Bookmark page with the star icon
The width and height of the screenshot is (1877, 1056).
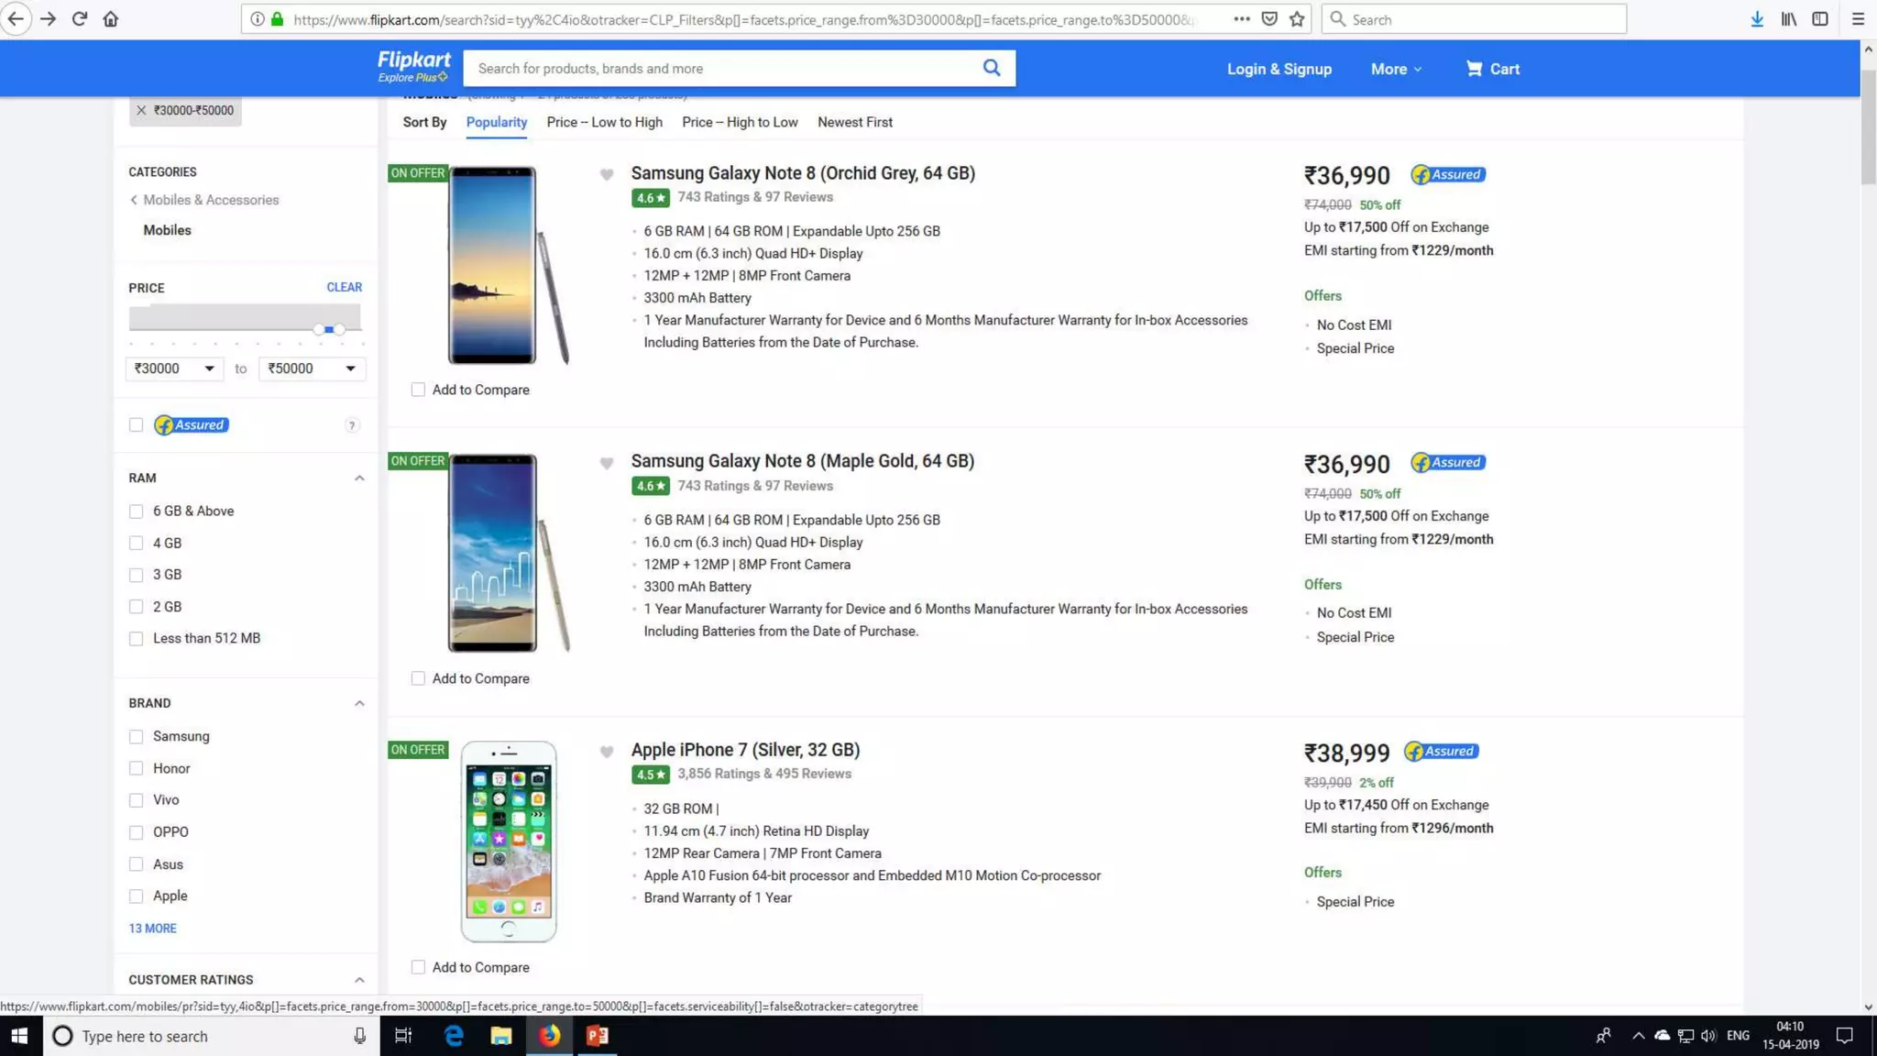point(1296,19)
